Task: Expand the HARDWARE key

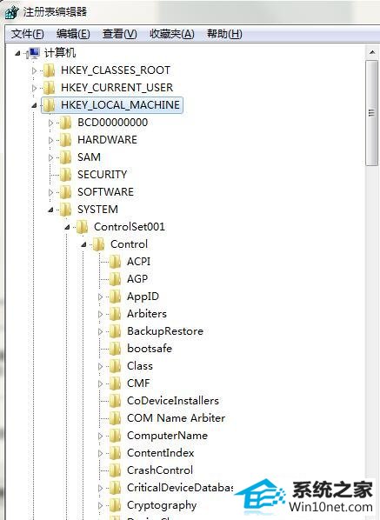Action: [50, 140]
